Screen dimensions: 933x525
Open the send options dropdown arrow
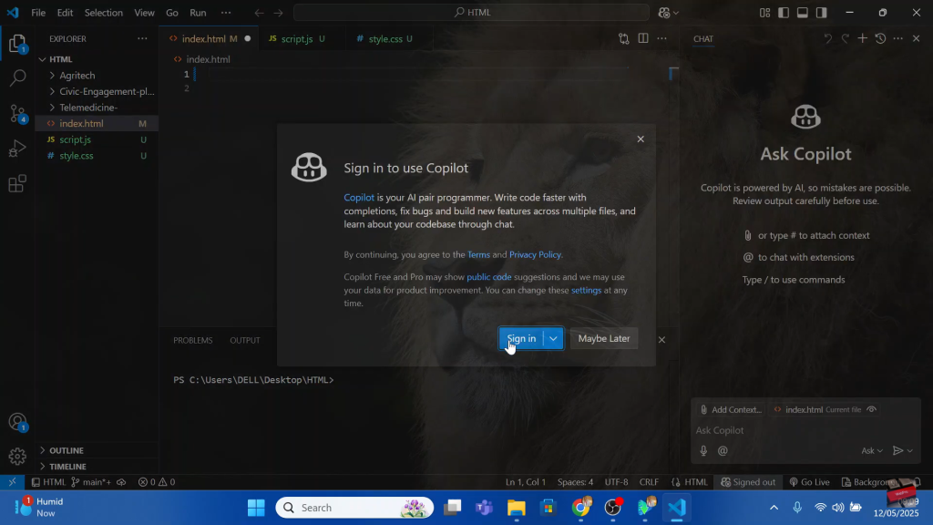click(x=910, y=451)
